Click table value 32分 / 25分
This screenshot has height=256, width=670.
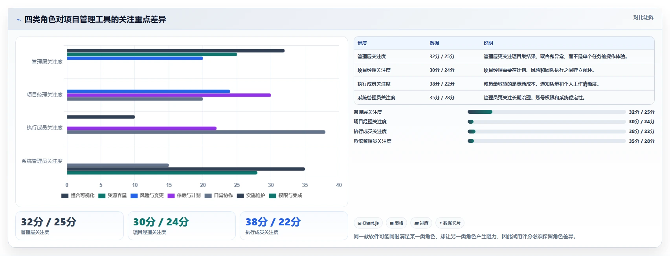[442, 57]
